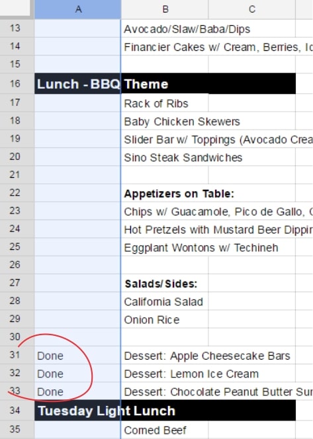The width and height of the screenshot is (313, 439).
Task: Click 'Done' cell in row 32
Action: click(78, 374)
